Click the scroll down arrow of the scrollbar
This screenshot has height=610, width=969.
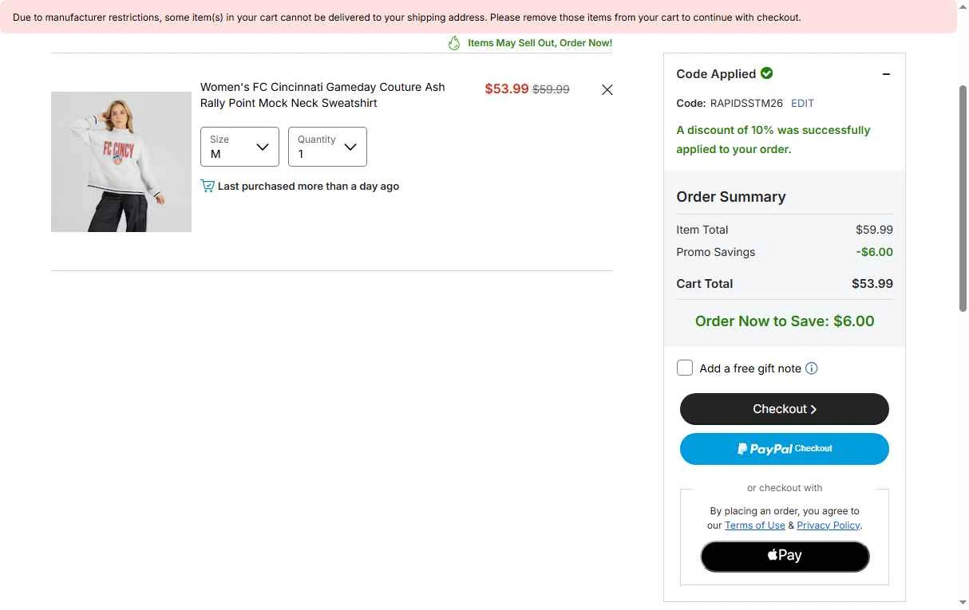pyautogui.click(x=963, y=603)
